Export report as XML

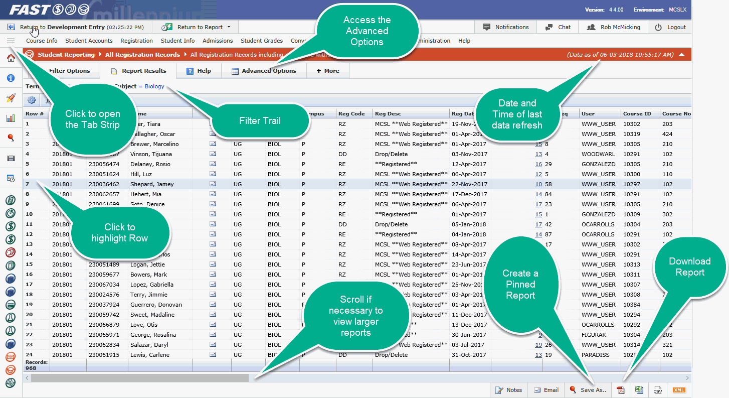(679, 390)
